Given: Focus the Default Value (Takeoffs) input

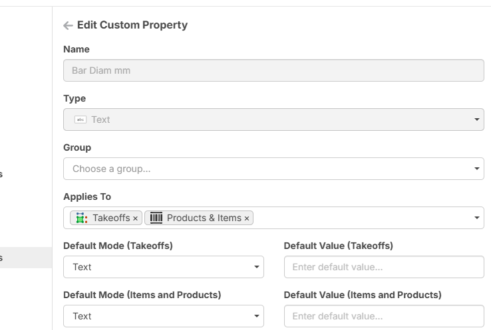Looking at the screenshot, I should pyautogui.click(x=383, y=267).
